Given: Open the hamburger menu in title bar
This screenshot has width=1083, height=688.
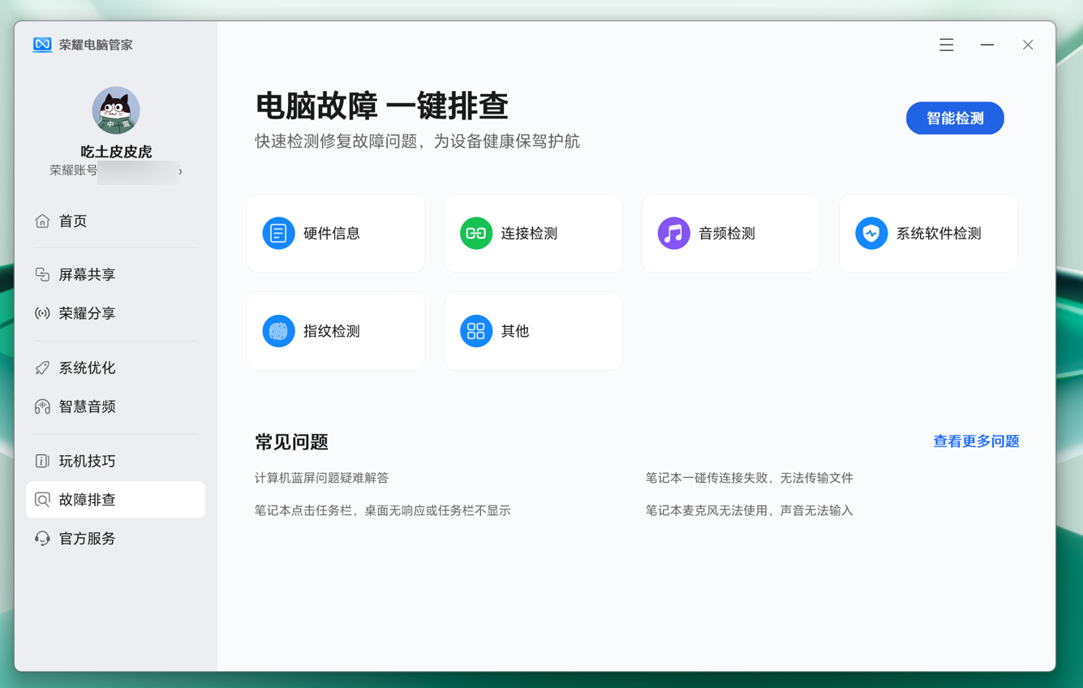Looking at the screenshot, I should point(947,45).
